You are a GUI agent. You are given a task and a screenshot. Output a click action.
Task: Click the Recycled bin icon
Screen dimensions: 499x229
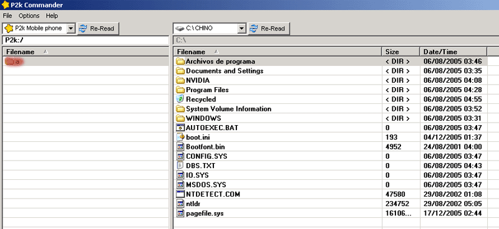180,99
